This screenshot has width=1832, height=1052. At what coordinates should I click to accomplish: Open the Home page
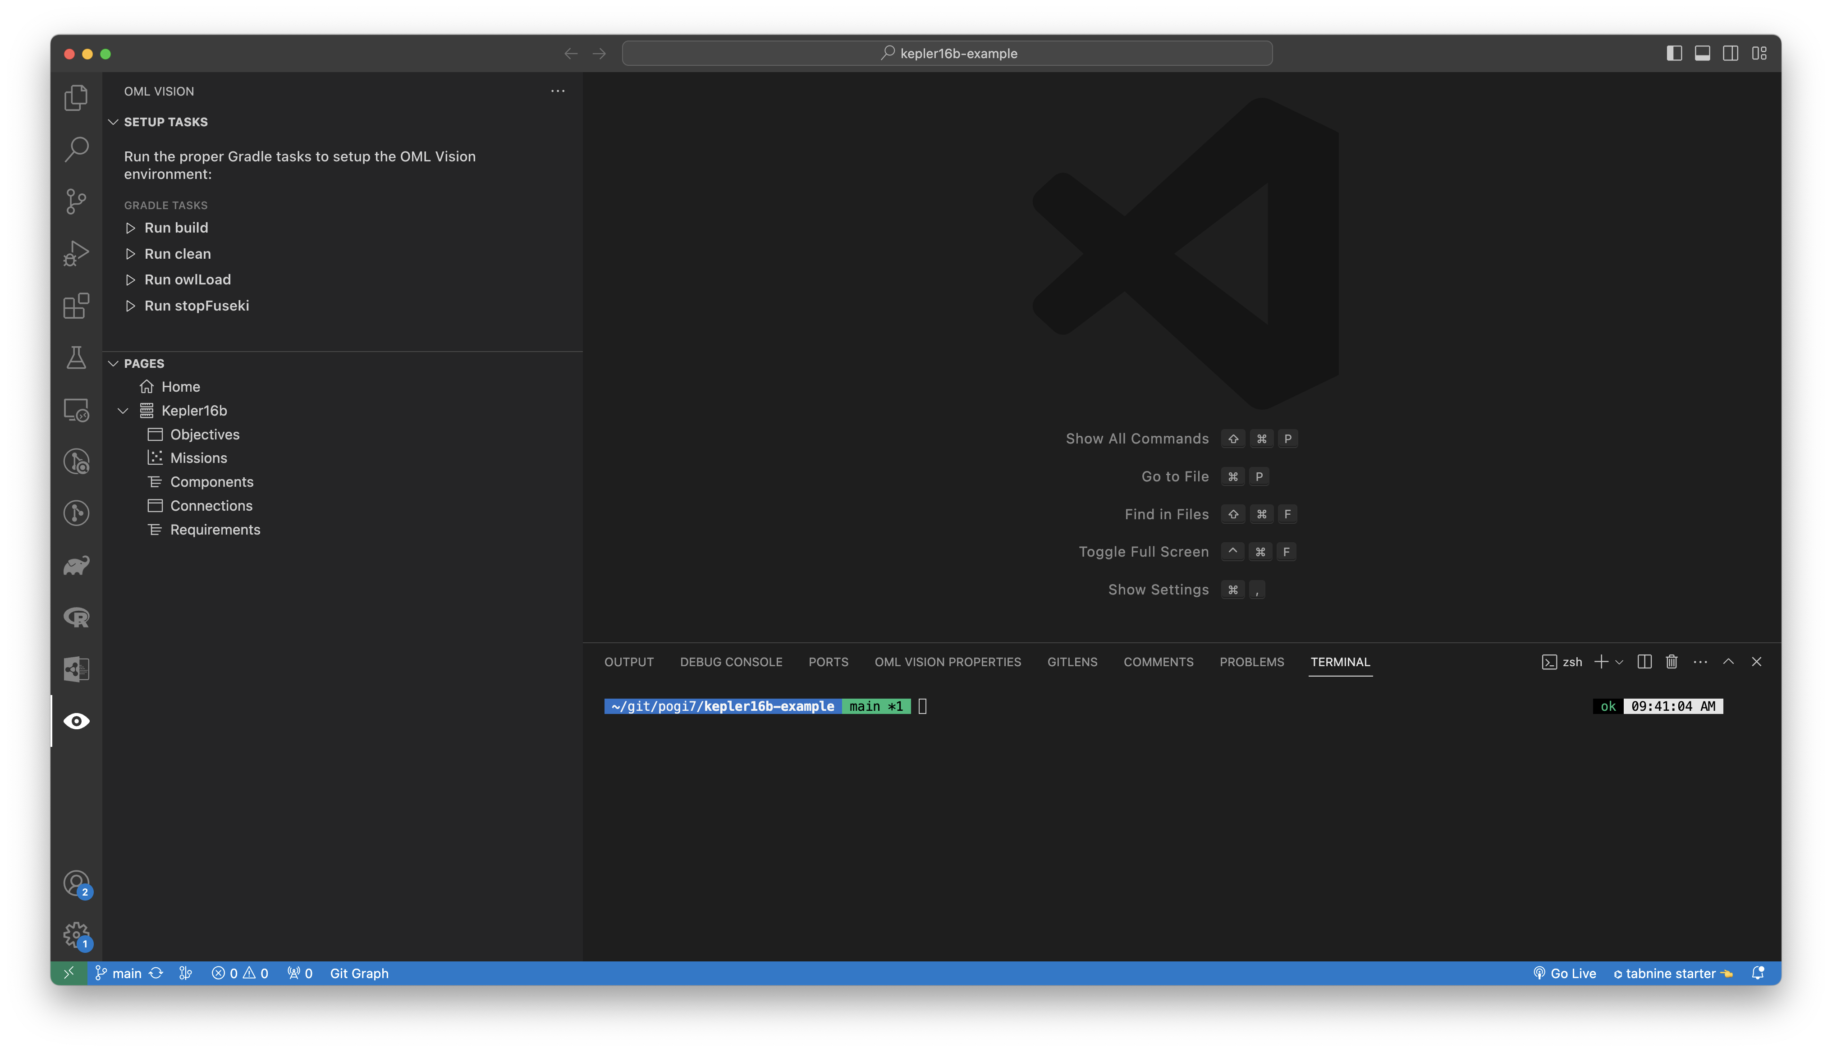click(181, 387)
